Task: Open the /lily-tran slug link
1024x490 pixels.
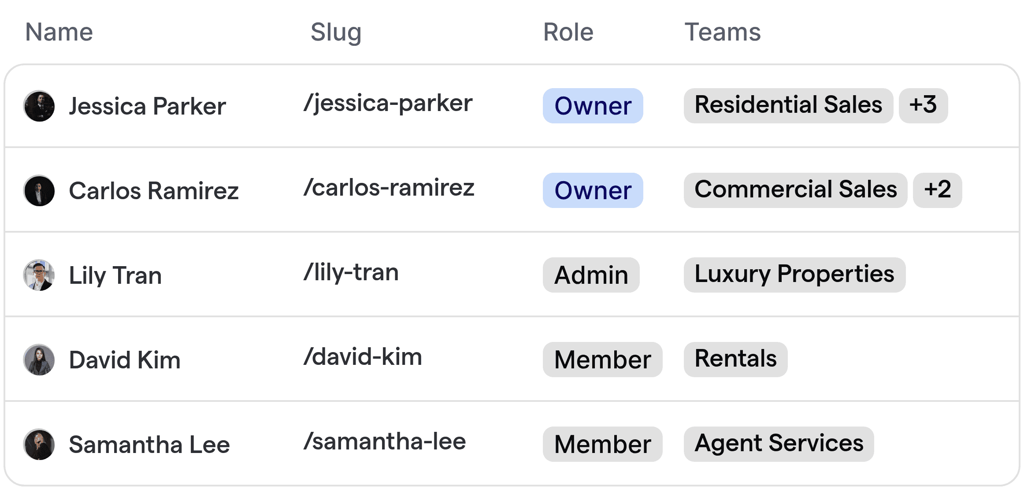Action: point(350,272)
